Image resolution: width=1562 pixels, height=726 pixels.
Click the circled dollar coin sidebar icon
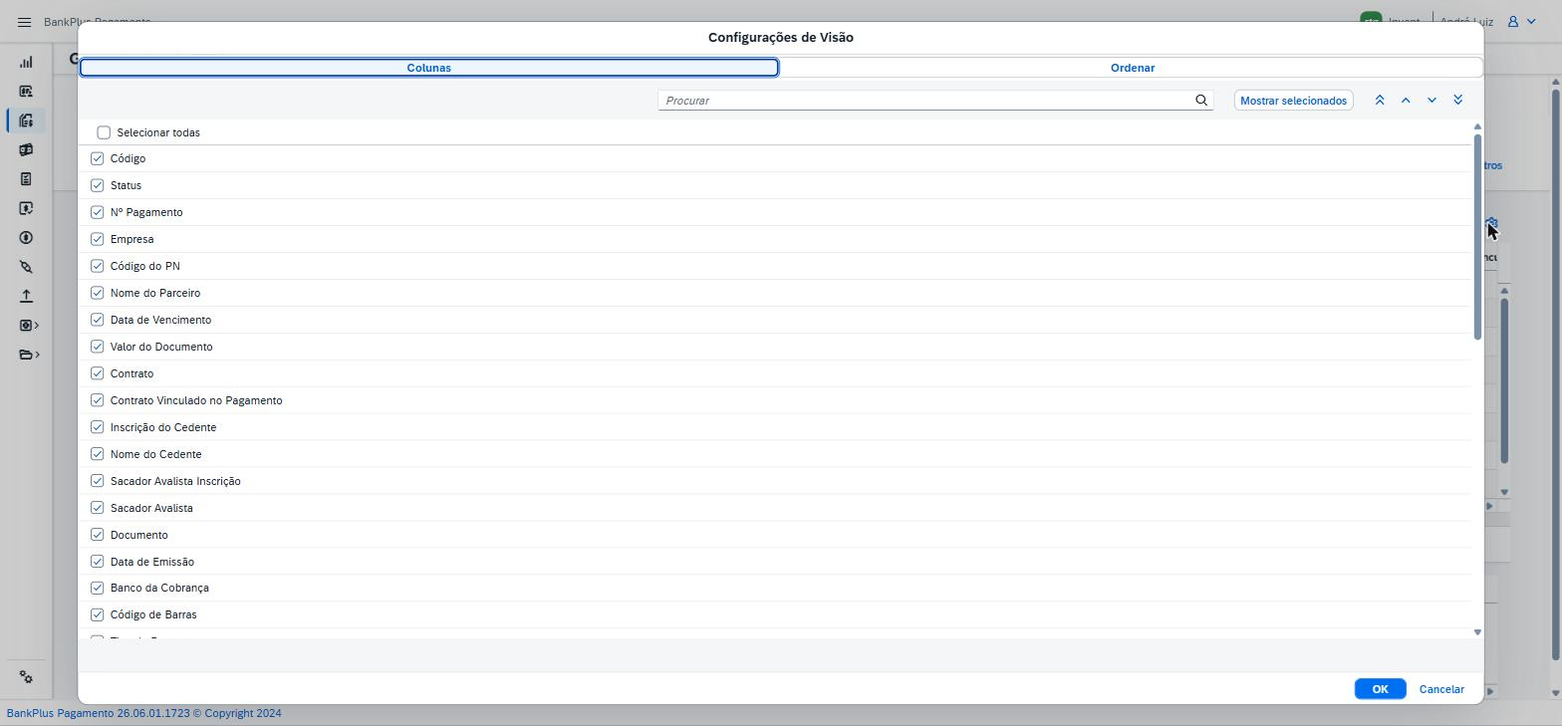tap(26, 238)
